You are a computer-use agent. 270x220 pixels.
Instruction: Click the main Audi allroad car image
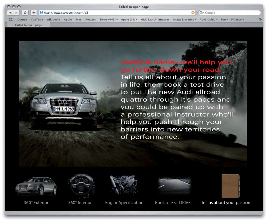point(64,106)
